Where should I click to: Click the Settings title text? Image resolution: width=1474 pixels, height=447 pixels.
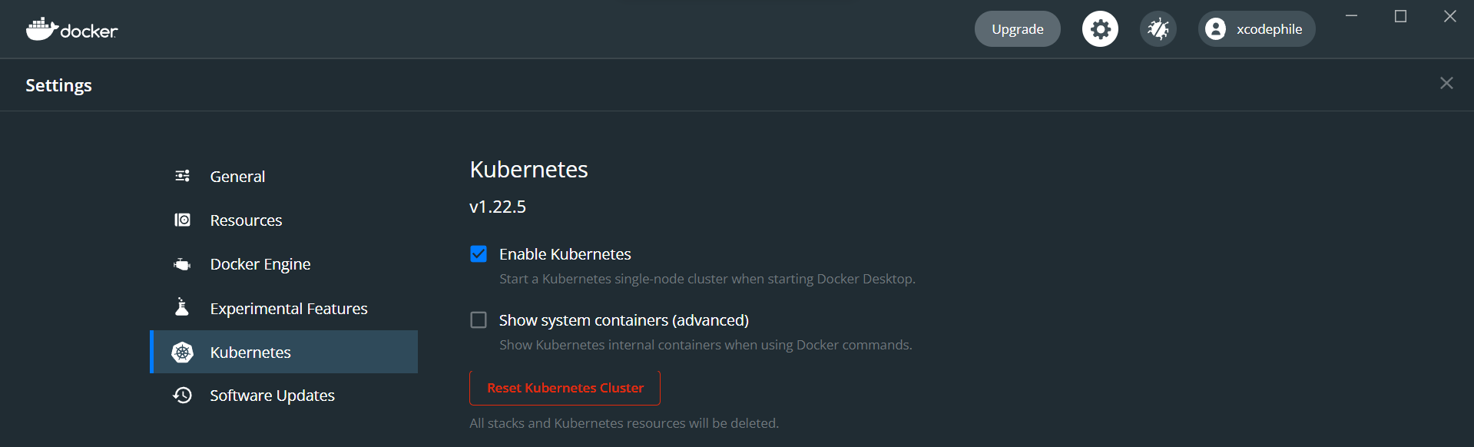tap(58, 85)
